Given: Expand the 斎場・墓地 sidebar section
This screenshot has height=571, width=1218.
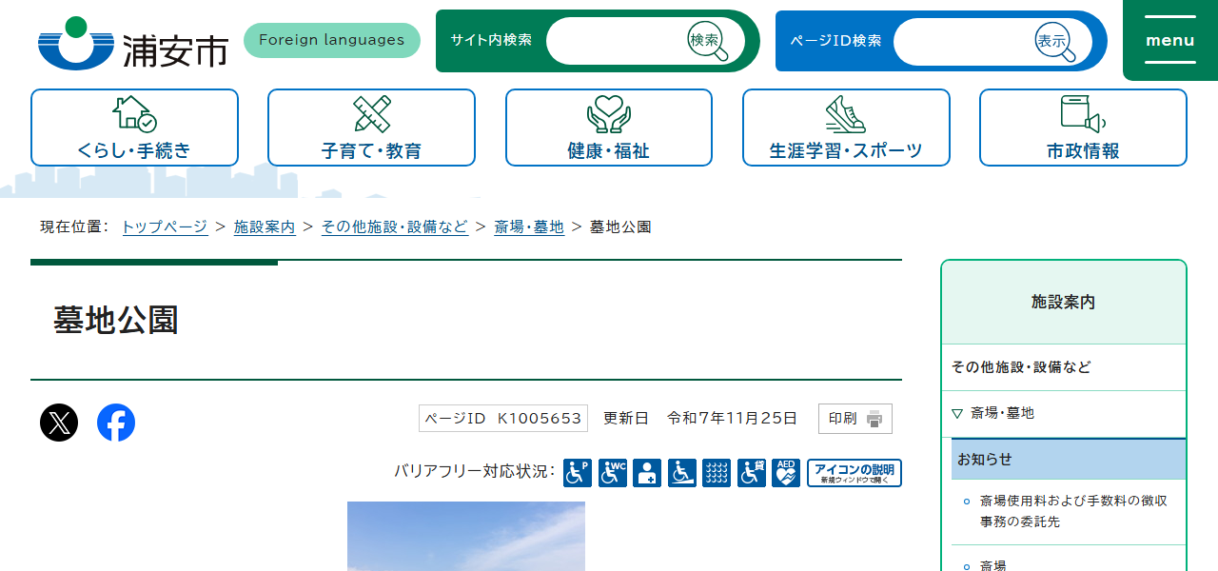Looking at the screenshot, I should tap(1064, 413).
